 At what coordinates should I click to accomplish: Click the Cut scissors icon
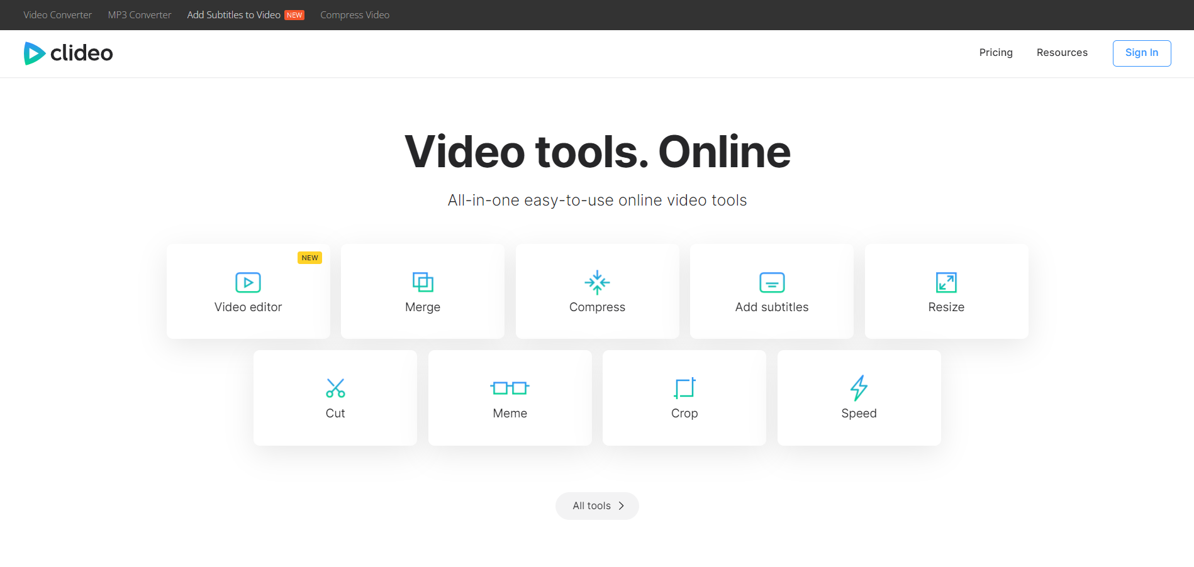click(335, 388)
